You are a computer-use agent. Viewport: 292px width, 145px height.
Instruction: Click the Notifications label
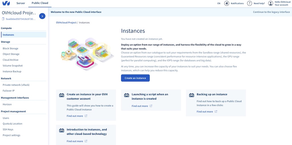tap(237, 3)
